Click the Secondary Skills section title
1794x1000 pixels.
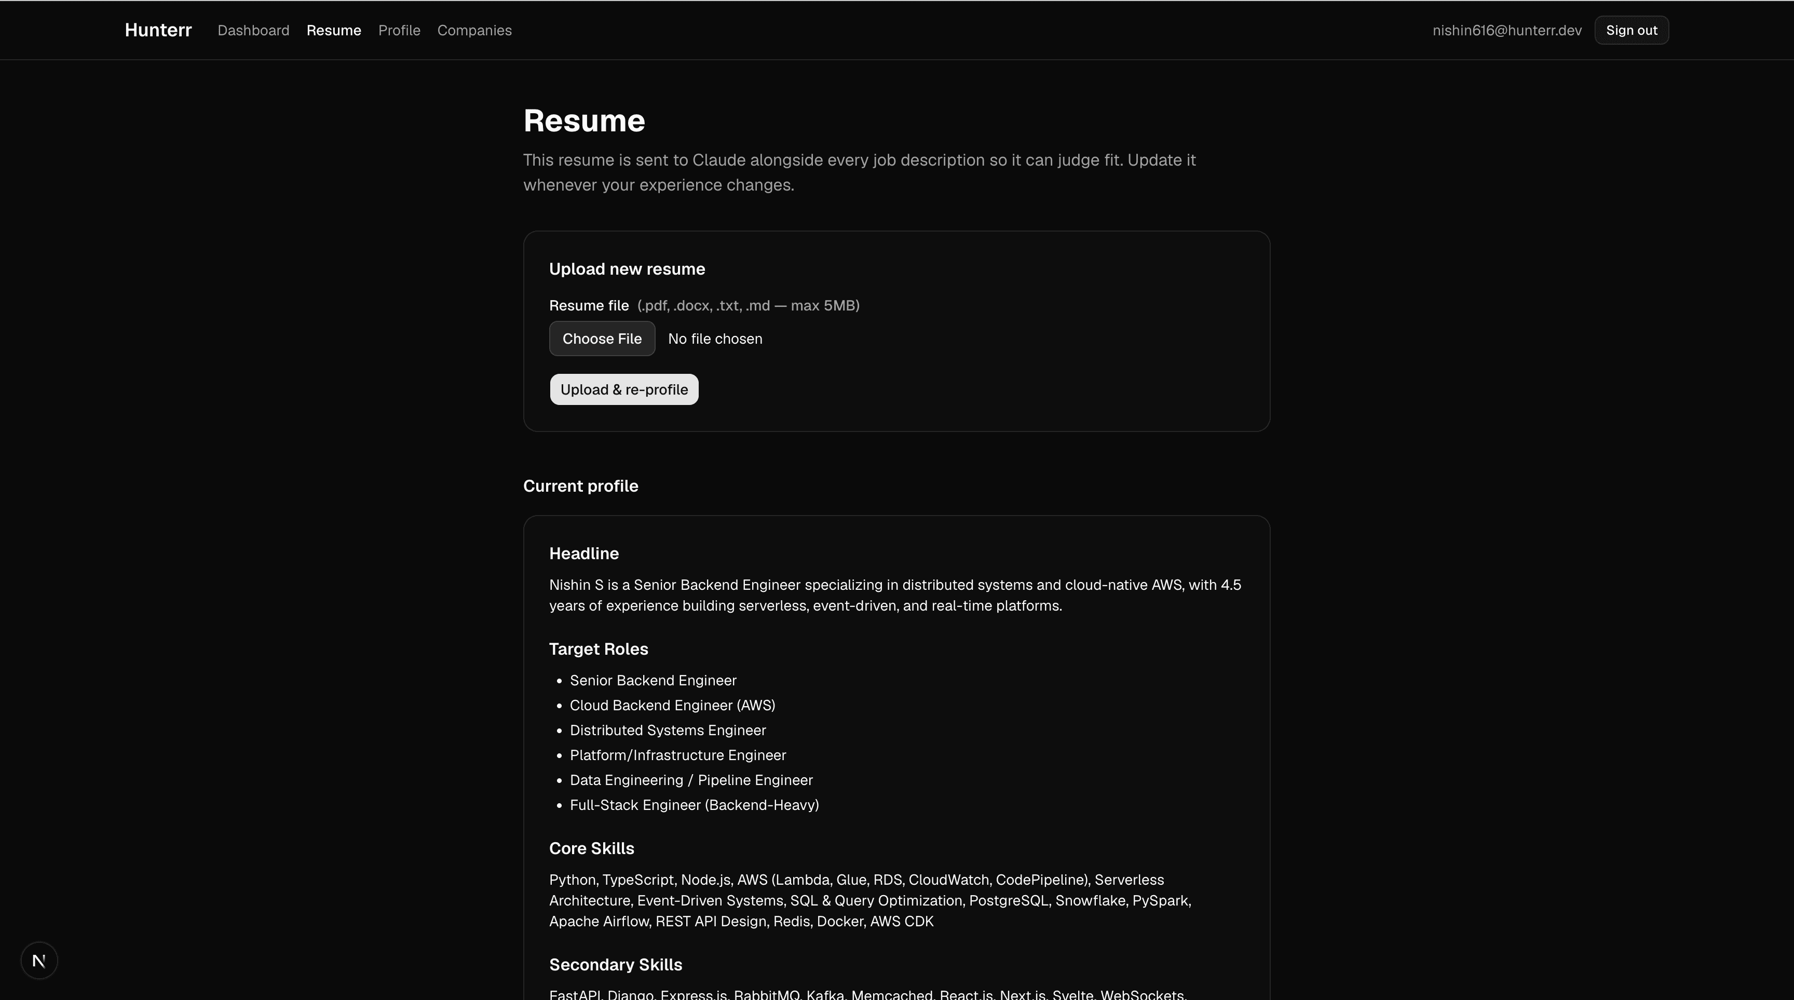(616, 965)
